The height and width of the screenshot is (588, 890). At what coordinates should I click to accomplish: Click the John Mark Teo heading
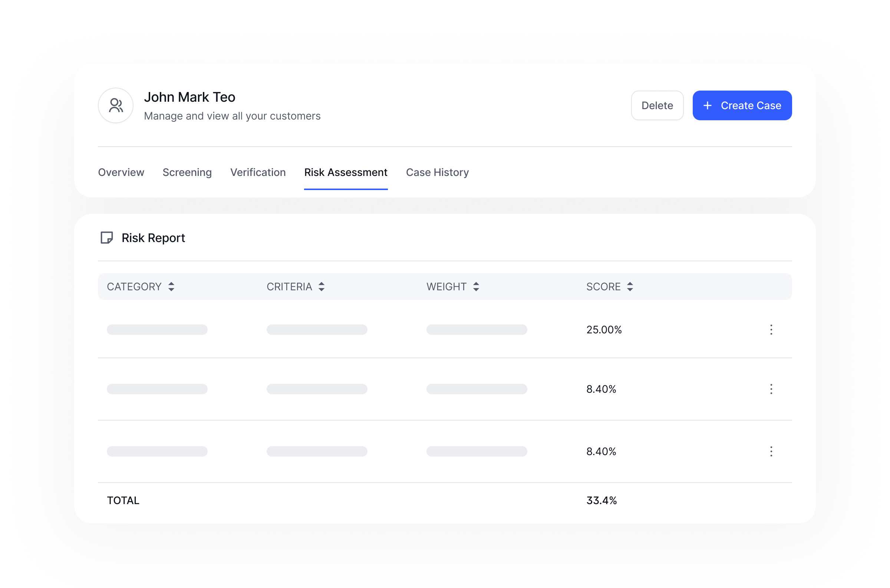point(189,97)
